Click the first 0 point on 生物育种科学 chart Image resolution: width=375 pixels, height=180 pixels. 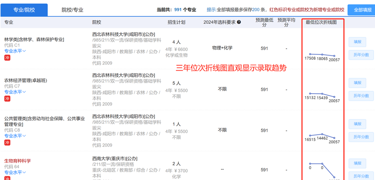tap(310, 164)
